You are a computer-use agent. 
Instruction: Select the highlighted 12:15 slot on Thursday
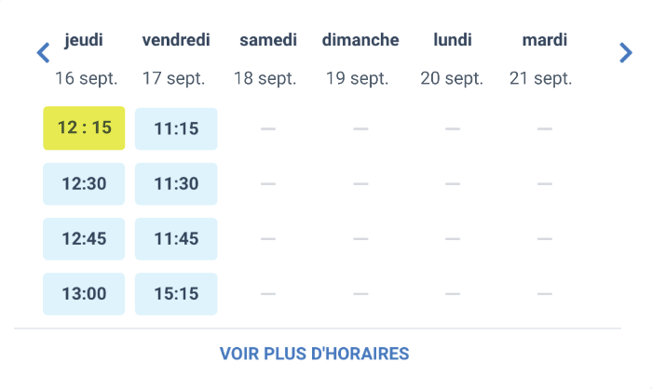tap(84, 128)
